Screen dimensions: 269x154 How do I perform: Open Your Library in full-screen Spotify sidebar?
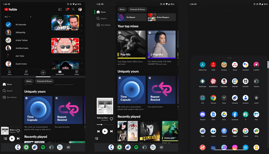[x=103, y=25]
